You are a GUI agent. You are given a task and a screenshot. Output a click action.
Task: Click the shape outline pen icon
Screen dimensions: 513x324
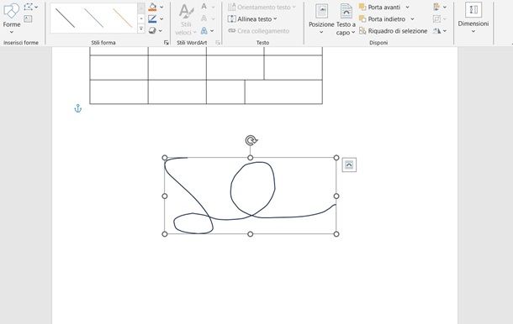152,19
